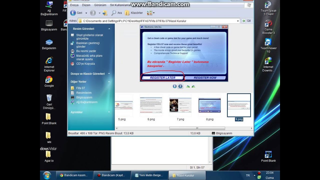
Task: Click the forward navigation arrow in toolbar
Action: pyautogui.click(x=93, y=13)
